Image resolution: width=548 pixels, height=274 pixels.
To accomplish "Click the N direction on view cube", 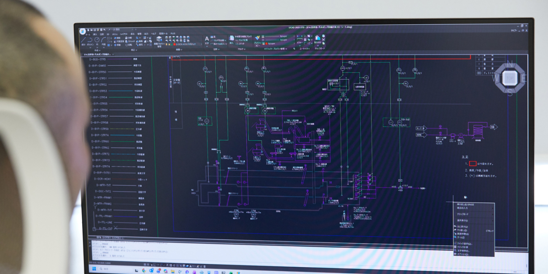I will coord(510,64).
